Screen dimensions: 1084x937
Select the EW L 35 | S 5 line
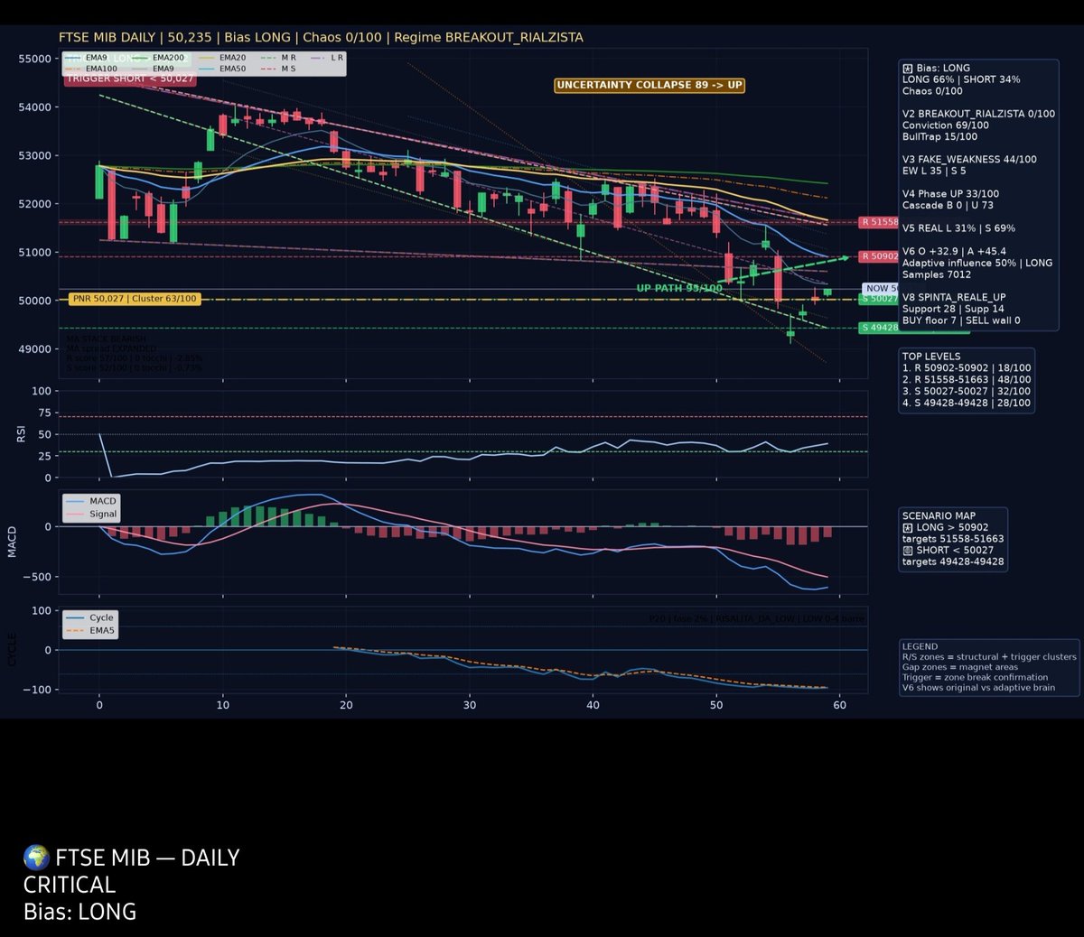pos(934,171)
